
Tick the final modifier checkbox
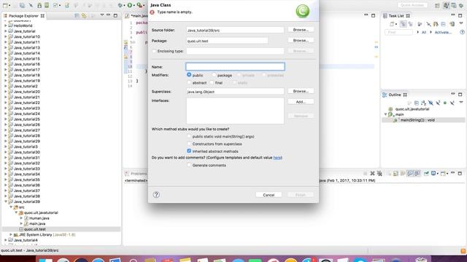pyautogui.click(x=212, y=82)
